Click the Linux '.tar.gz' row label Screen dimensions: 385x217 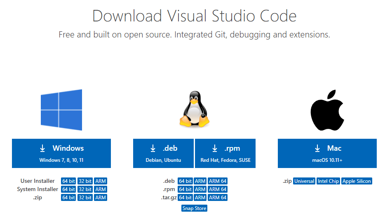pyautogui.click(x=169, y=197)
